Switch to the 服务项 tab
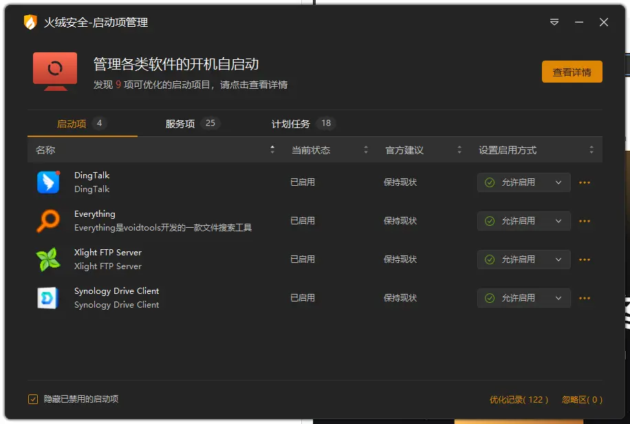The image size is (630, 424). pyautogui.click(x=193, y=123)
